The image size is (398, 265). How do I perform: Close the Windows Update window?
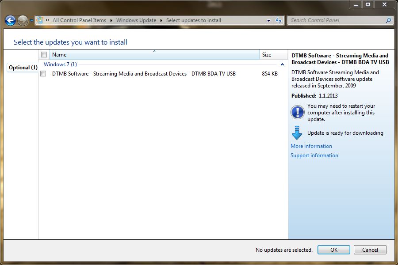click(385, 4)
